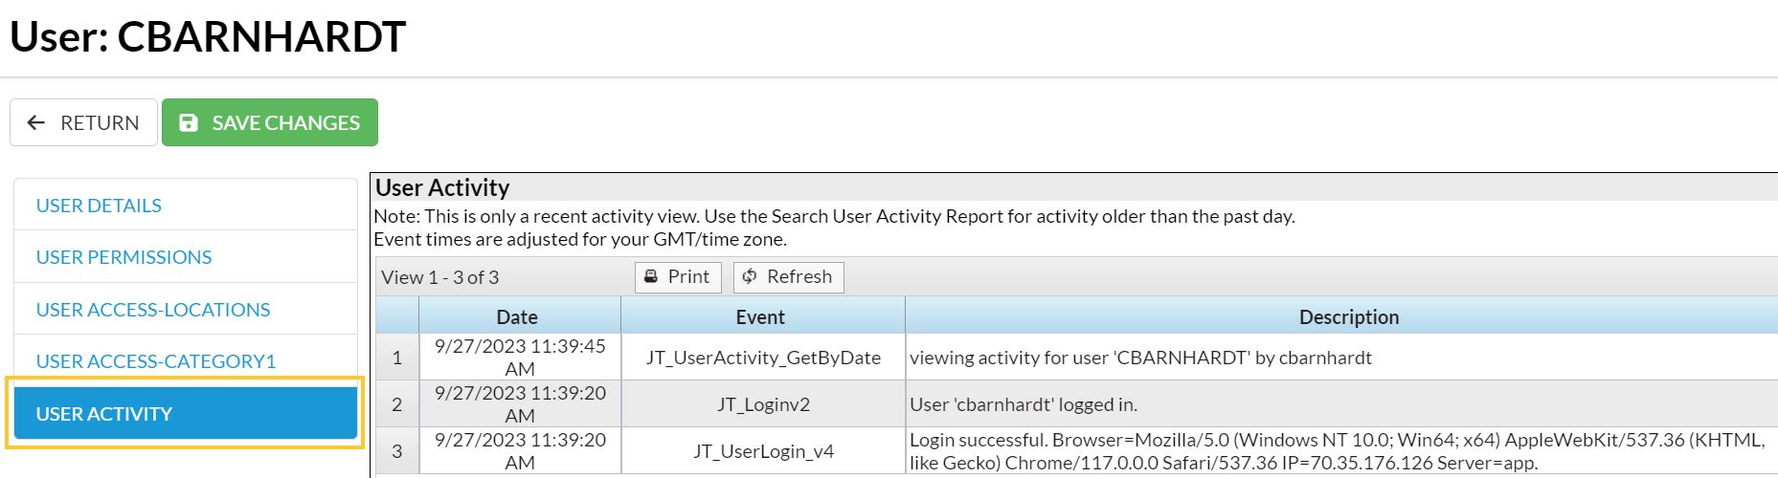Select the JT_UserLogin_v4 event row
Screen dimensions: 1778x478
click(763, 451)
